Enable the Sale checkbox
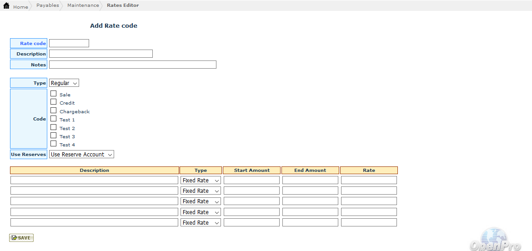Viewport: 532px width, 251px height. (x=54, y=94)
